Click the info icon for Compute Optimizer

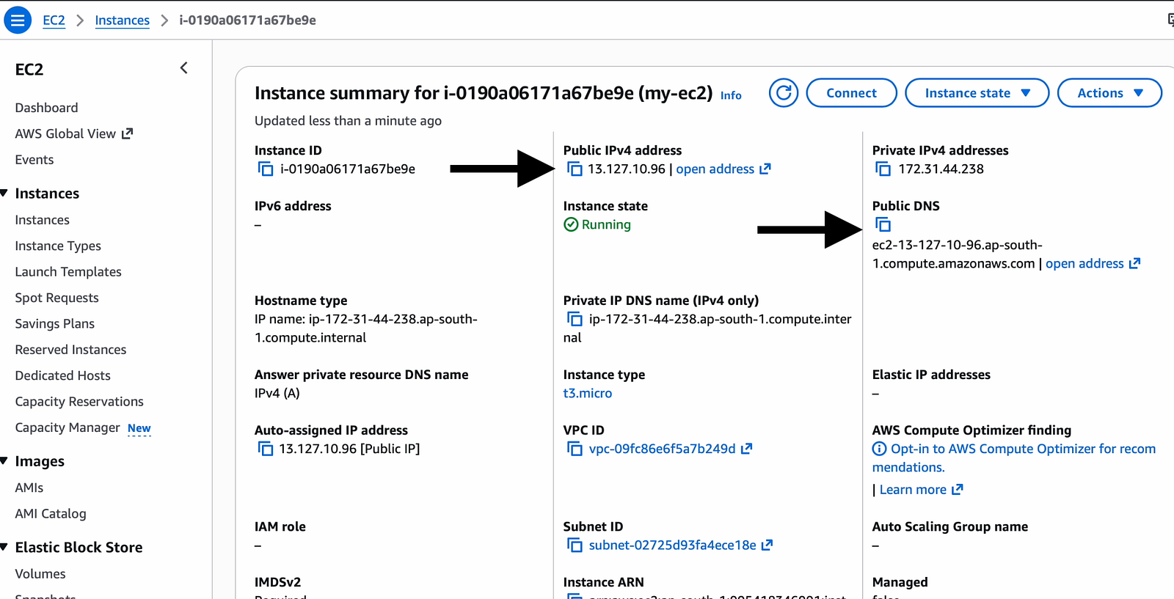(879, 449)
